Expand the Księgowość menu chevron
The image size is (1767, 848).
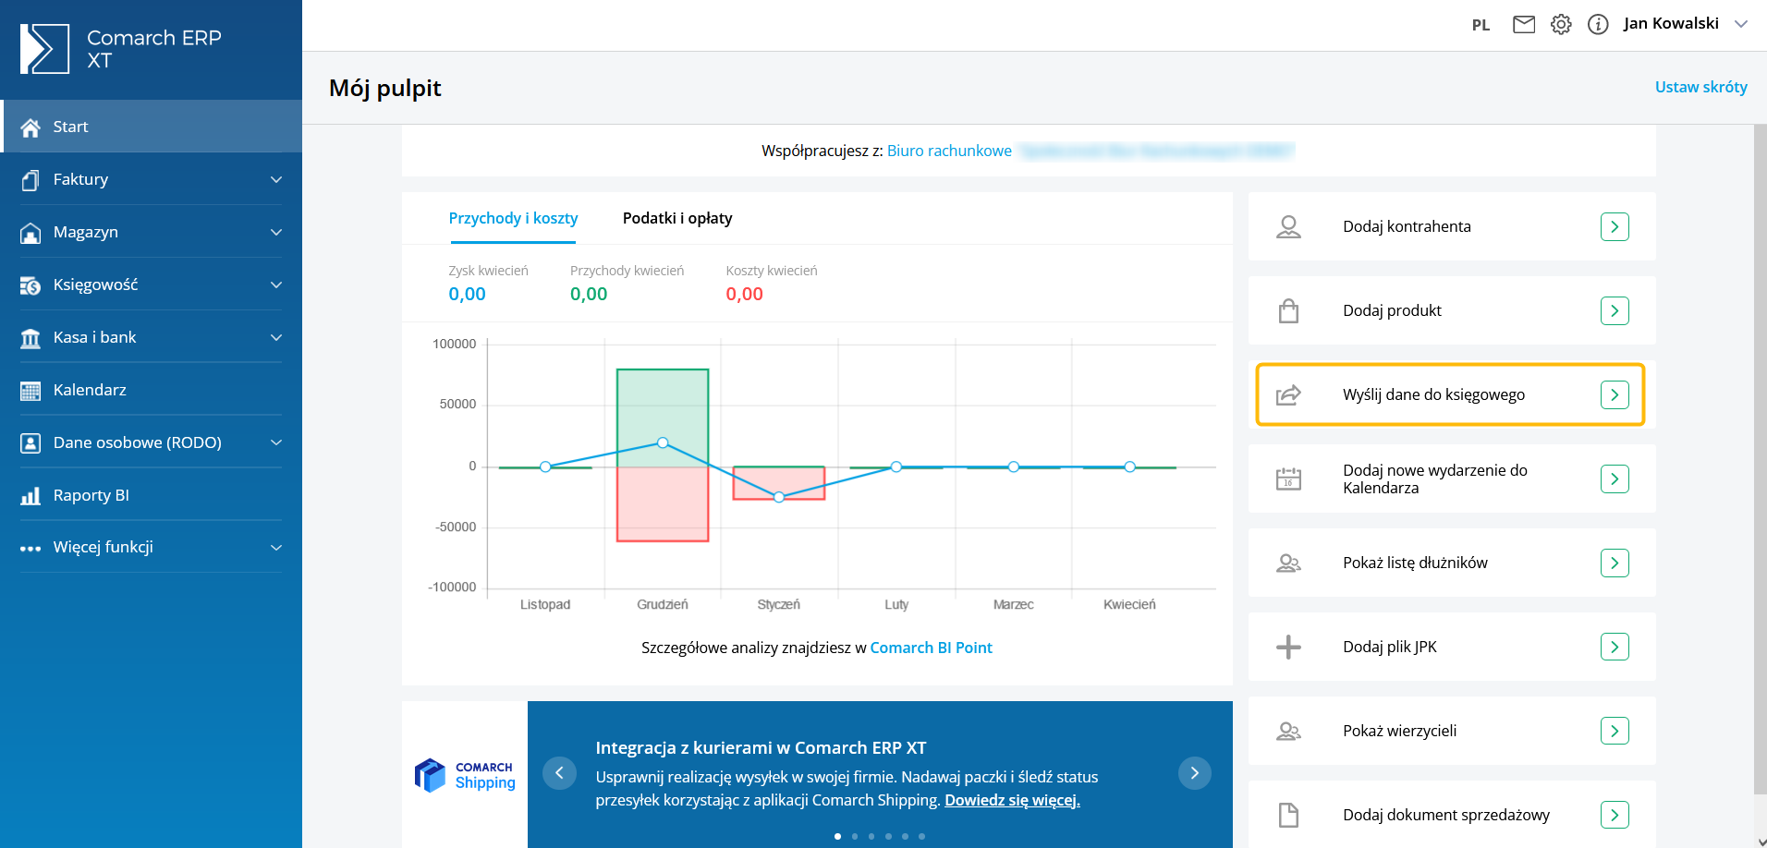(275, 285)
